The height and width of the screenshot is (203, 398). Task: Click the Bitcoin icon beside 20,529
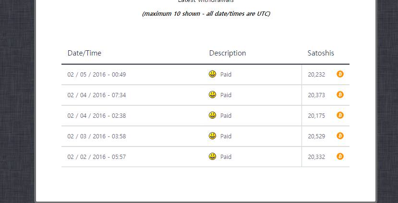[340, 136]
